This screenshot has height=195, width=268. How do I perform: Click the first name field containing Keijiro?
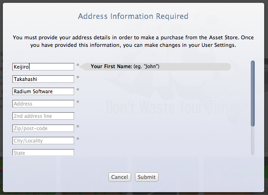tap(43, 67)
